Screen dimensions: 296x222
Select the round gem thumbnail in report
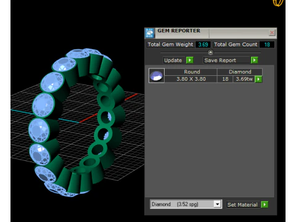click(157, 76)
